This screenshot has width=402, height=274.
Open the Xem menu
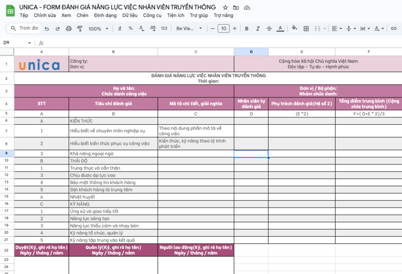[x=66, y=16]
